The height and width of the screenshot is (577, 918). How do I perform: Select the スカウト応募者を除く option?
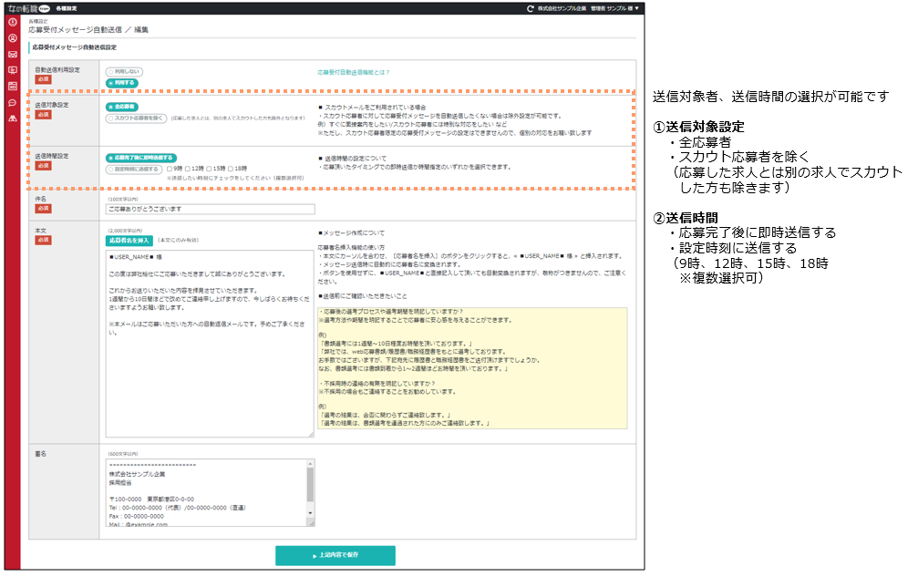click(135, 118)
